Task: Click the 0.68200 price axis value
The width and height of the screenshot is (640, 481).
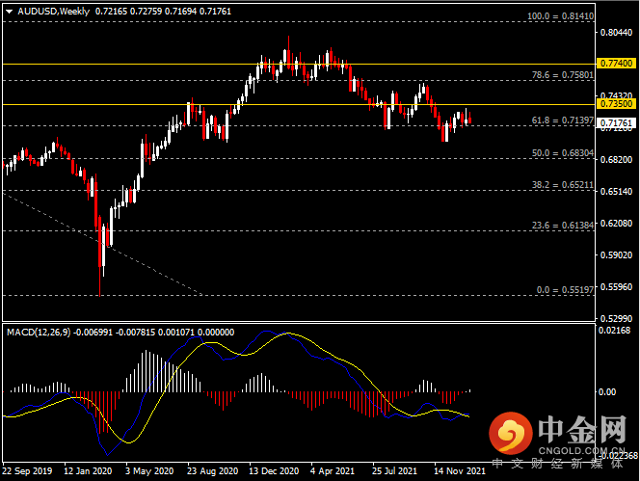Action: (x=616, y=159)
